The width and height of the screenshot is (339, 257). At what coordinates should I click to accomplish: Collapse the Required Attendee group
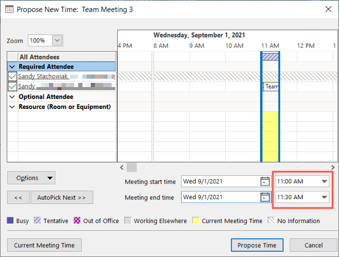click(x=11, y=67)
